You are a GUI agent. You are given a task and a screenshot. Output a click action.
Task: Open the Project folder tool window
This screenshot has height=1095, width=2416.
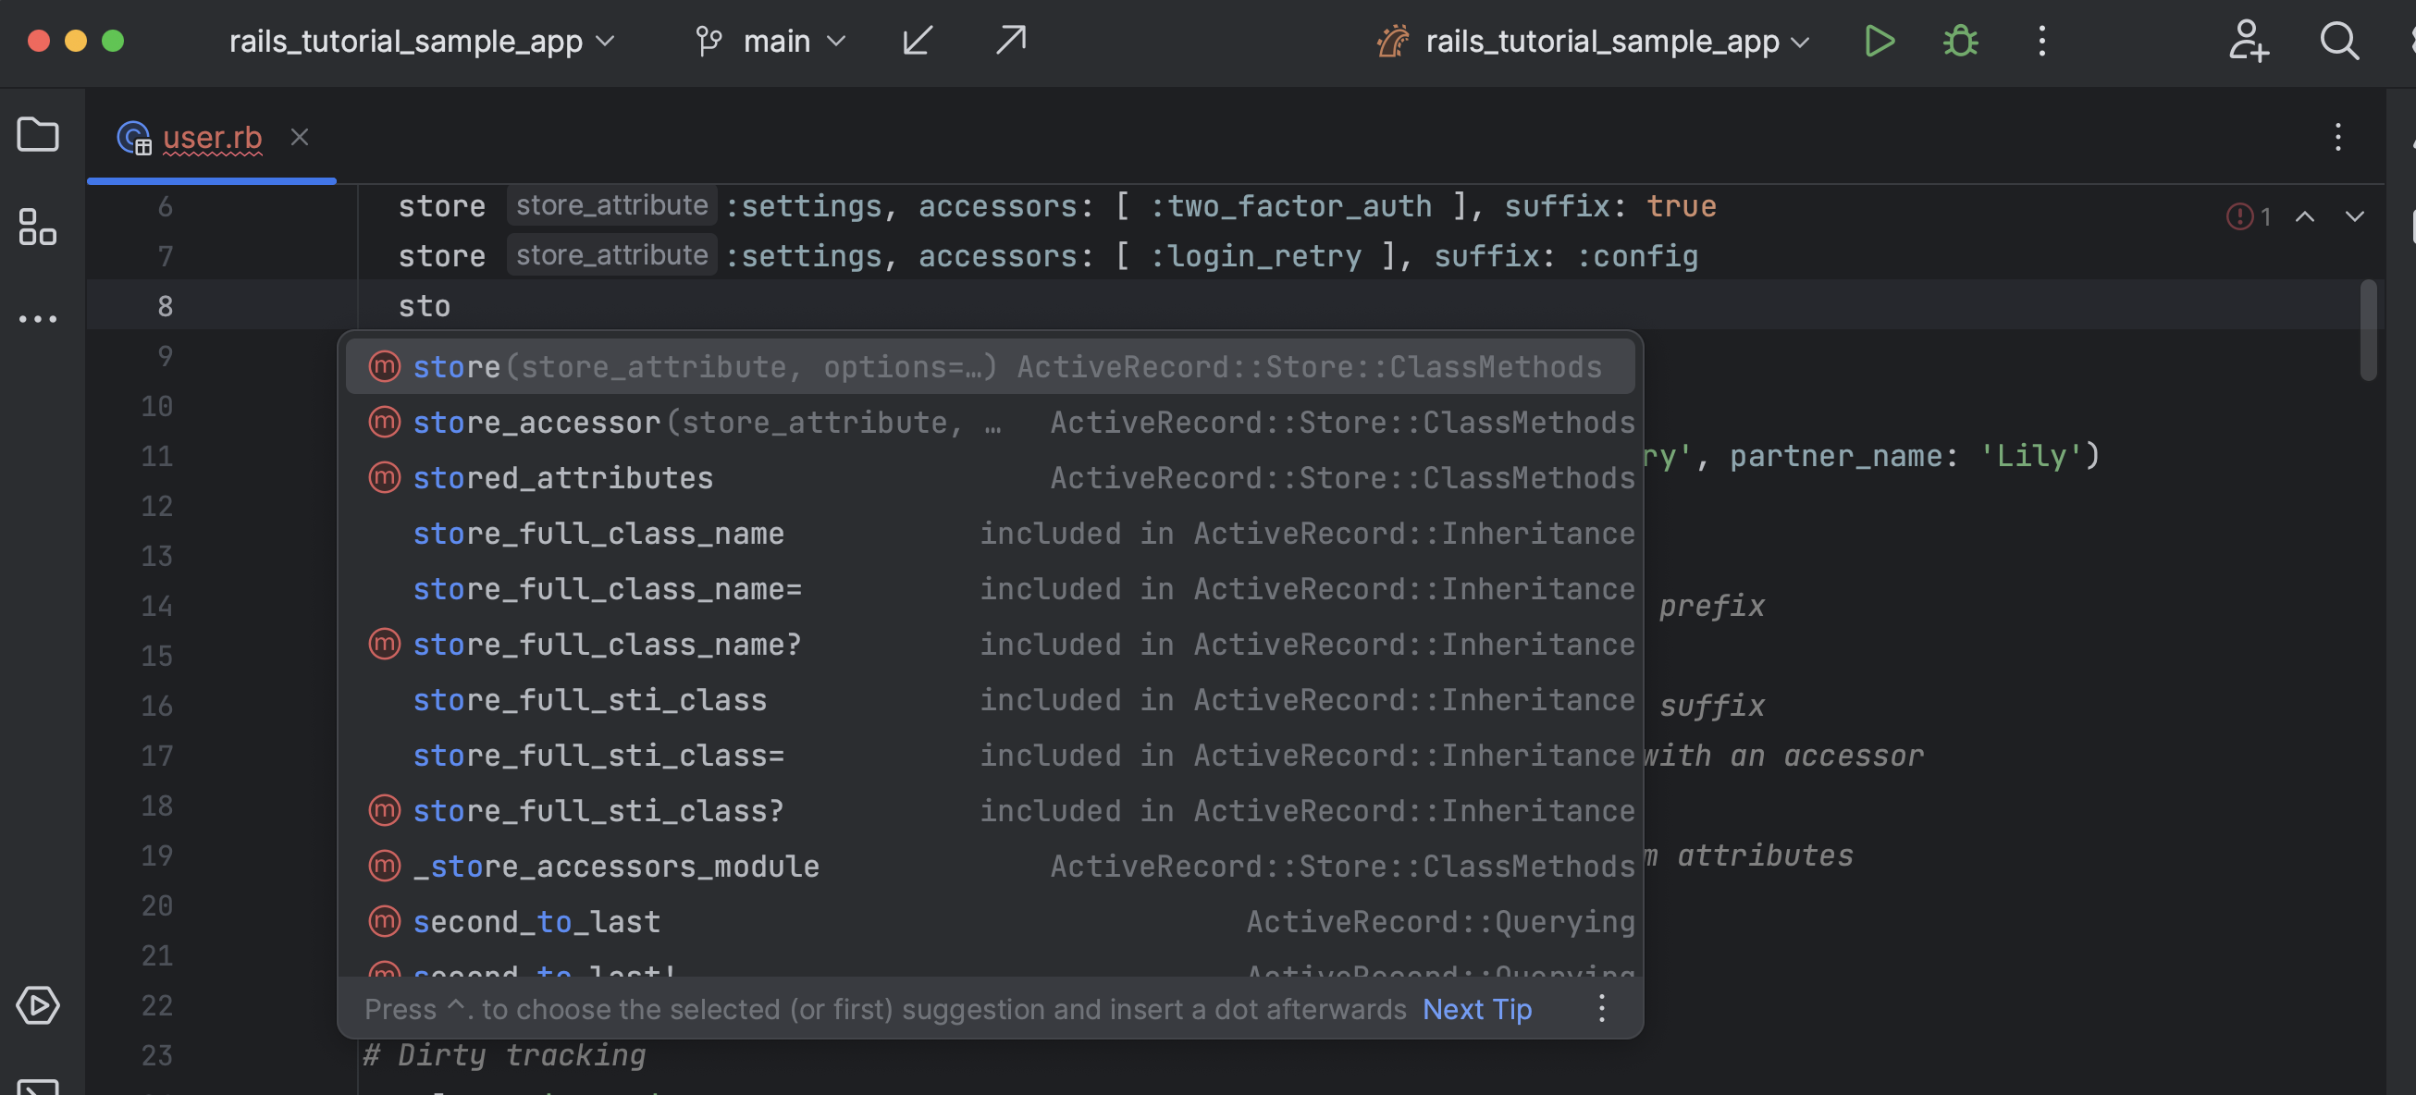click(38, 135)
